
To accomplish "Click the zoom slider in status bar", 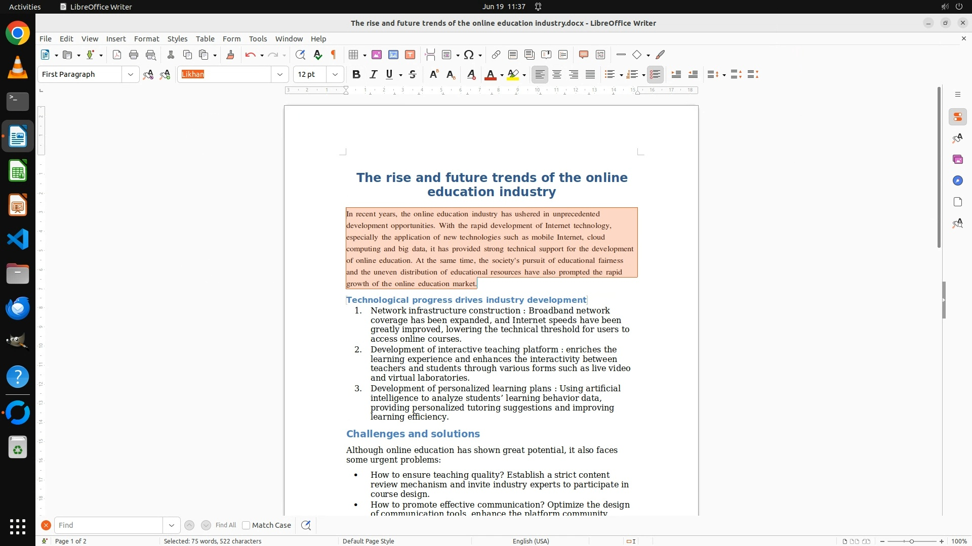I will point(911,541).
